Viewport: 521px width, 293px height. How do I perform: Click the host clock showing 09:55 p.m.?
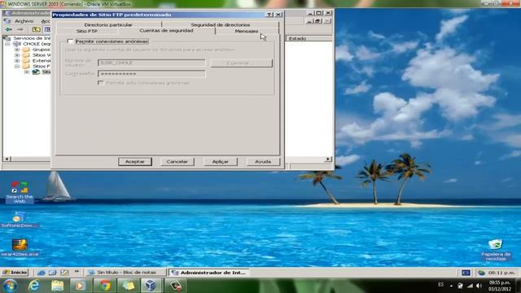tap(499, 286)
